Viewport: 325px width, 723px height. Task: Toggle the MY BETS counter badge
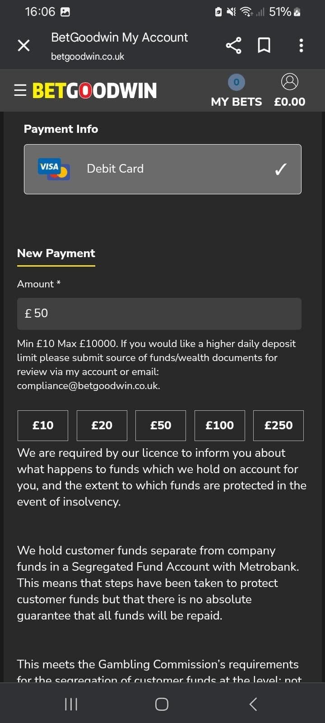[236, 82]
